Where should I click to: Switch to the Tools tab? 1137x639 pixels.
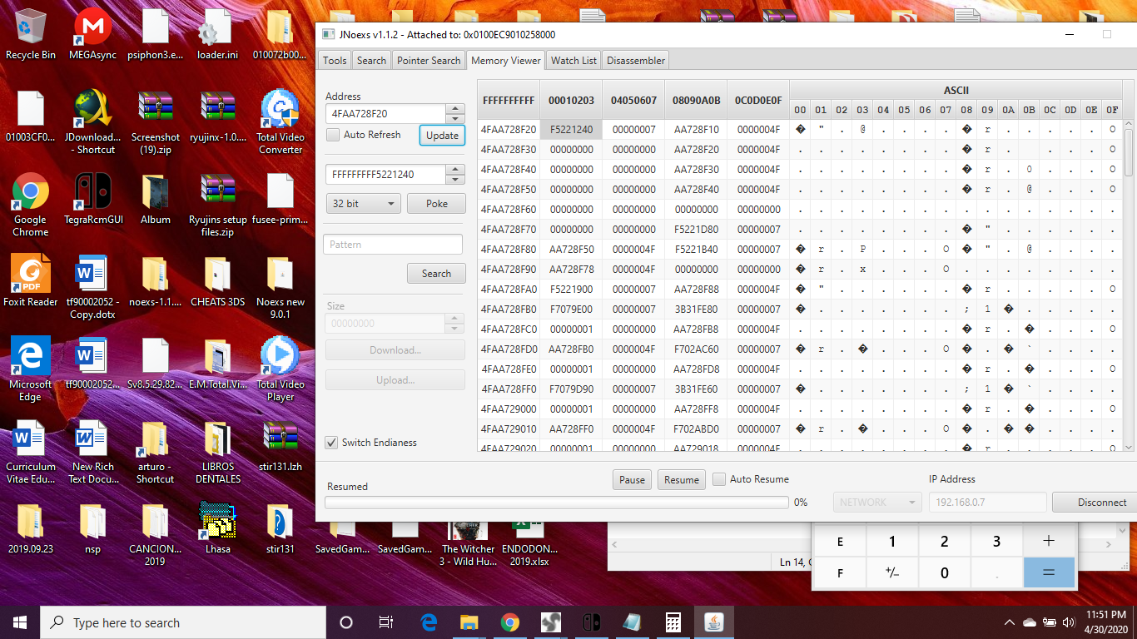[x=335, y=60]
